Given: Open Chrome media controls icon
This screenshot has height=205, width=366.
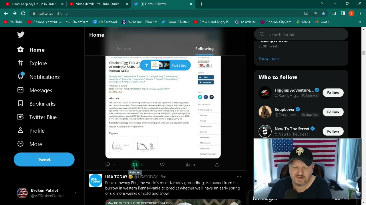Looking at the screenshot, I should point(334,13).
